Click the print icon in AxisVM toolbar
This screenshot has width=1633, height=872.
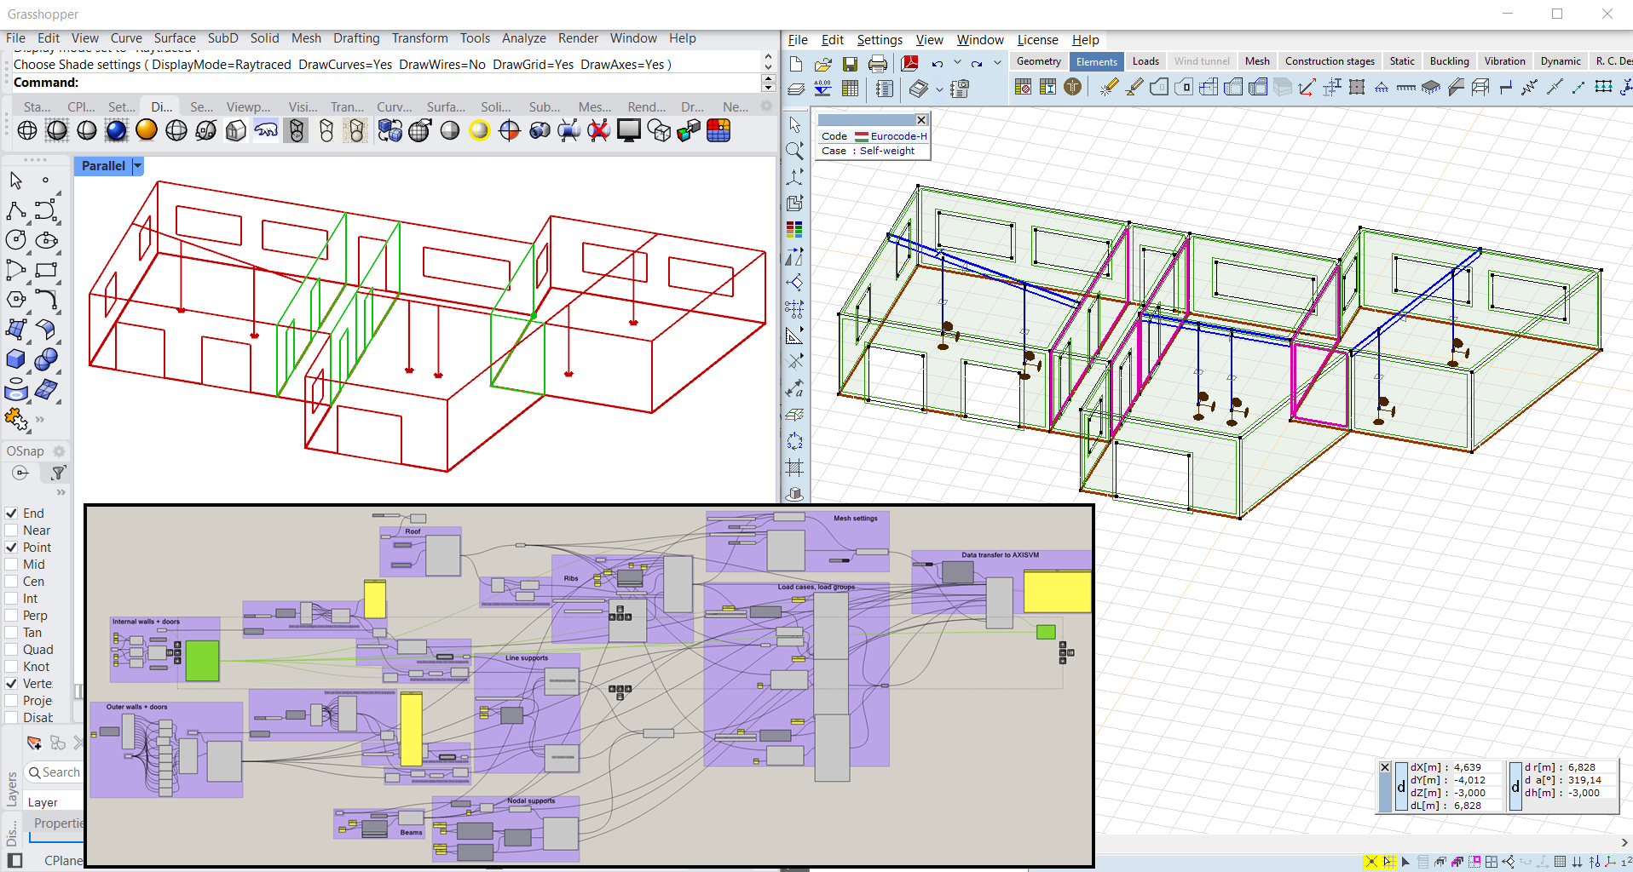[877, 64]
